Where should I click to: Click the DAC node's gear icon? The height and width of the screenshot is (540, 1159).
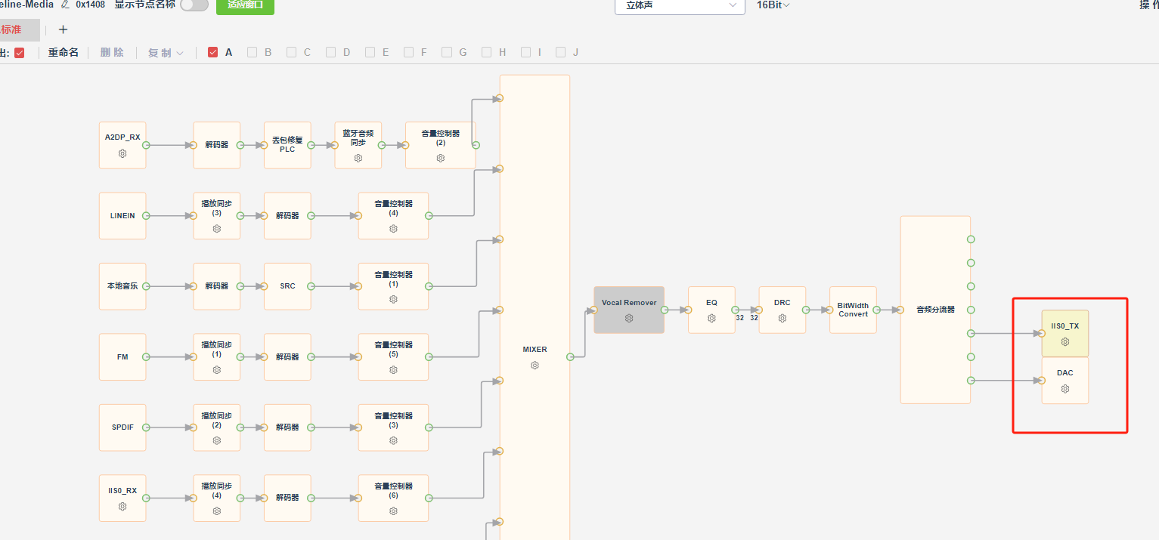pyautogui.click(x=1065, y=389)
